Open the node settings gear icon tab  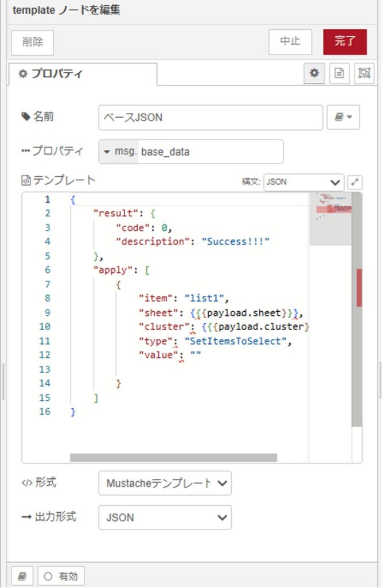314,73
